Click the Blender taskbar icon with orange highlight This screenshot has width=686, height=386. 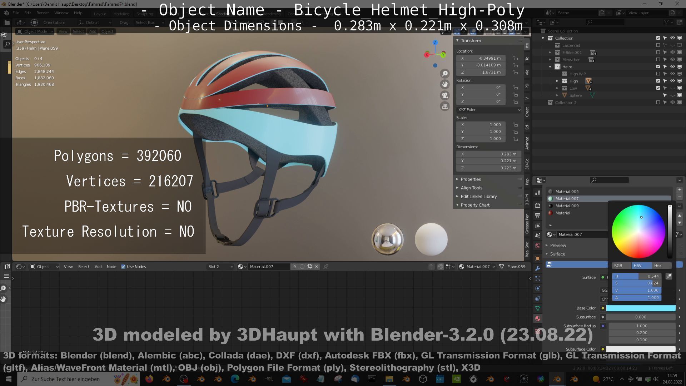(x=557, y=379)
